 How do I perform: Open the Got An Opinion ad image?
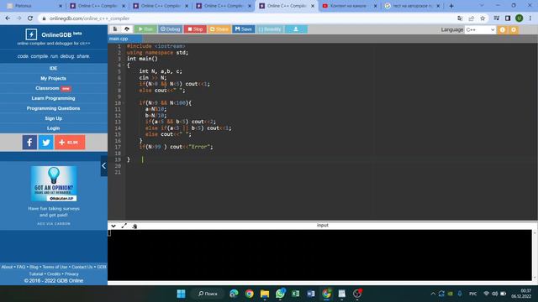point(54,184)
